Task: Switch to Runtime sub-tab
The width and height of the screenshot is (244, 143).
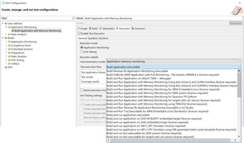Action: point(103,38)
